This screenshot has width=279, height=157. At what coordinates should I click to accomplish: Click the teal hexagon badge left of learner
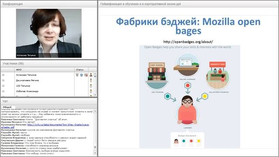tap(167, 96)
